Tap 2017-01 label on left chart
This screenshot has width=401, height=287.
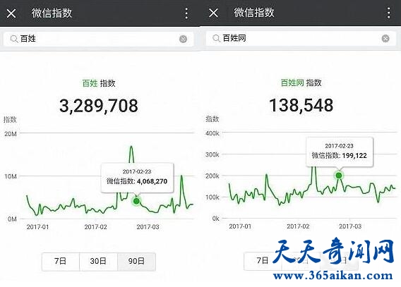pyautogui.click(x=37, y=227)
